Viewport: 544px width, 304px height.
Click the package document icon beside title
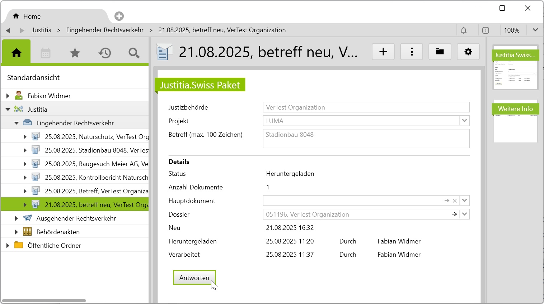(165, 52)
